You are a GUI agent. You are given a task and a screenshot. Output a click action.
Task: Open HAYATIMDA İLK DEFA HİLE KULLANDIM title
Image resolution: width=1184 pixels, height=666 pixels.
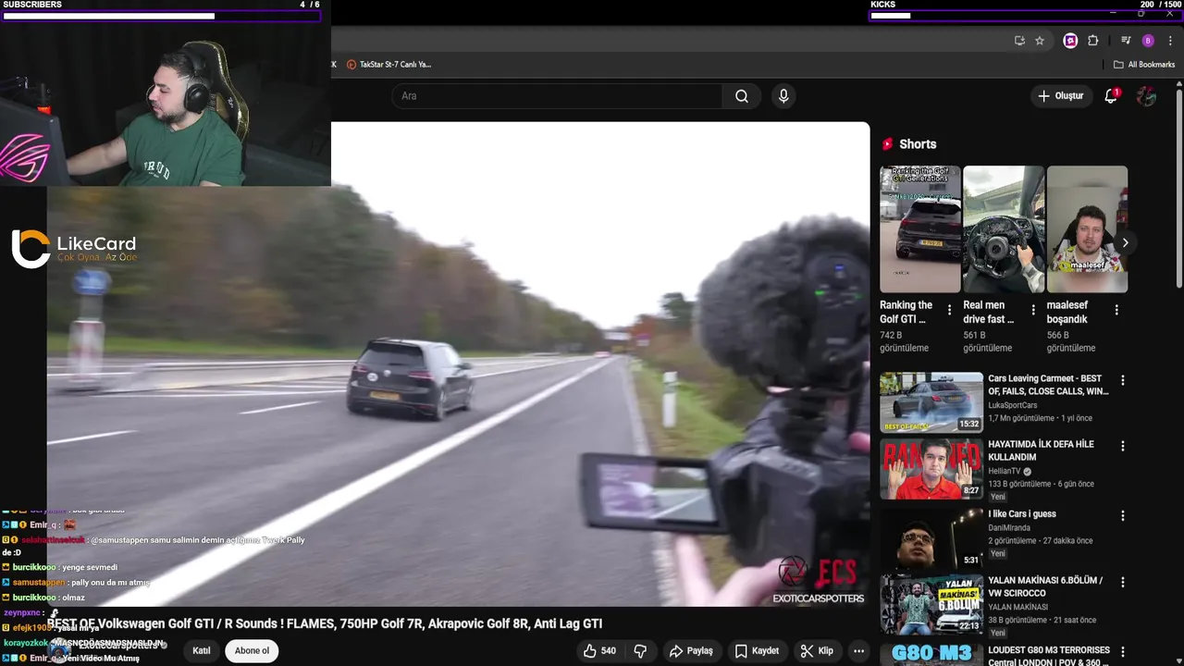(x=1041, y=450)
